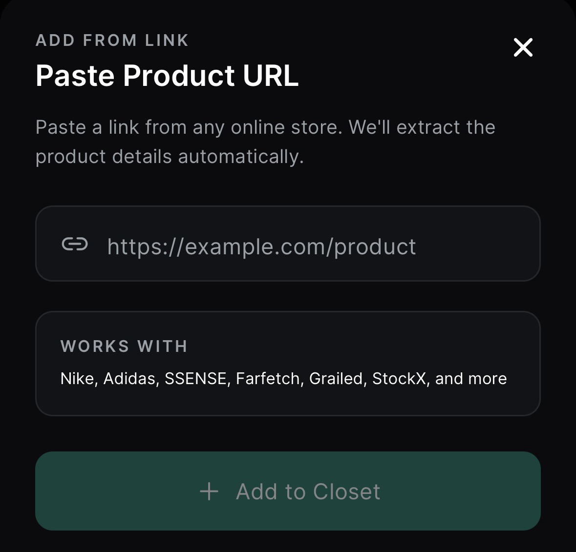Click the https://example.com/product placeholder text
The image size is (576, 552).
point(261,246)
